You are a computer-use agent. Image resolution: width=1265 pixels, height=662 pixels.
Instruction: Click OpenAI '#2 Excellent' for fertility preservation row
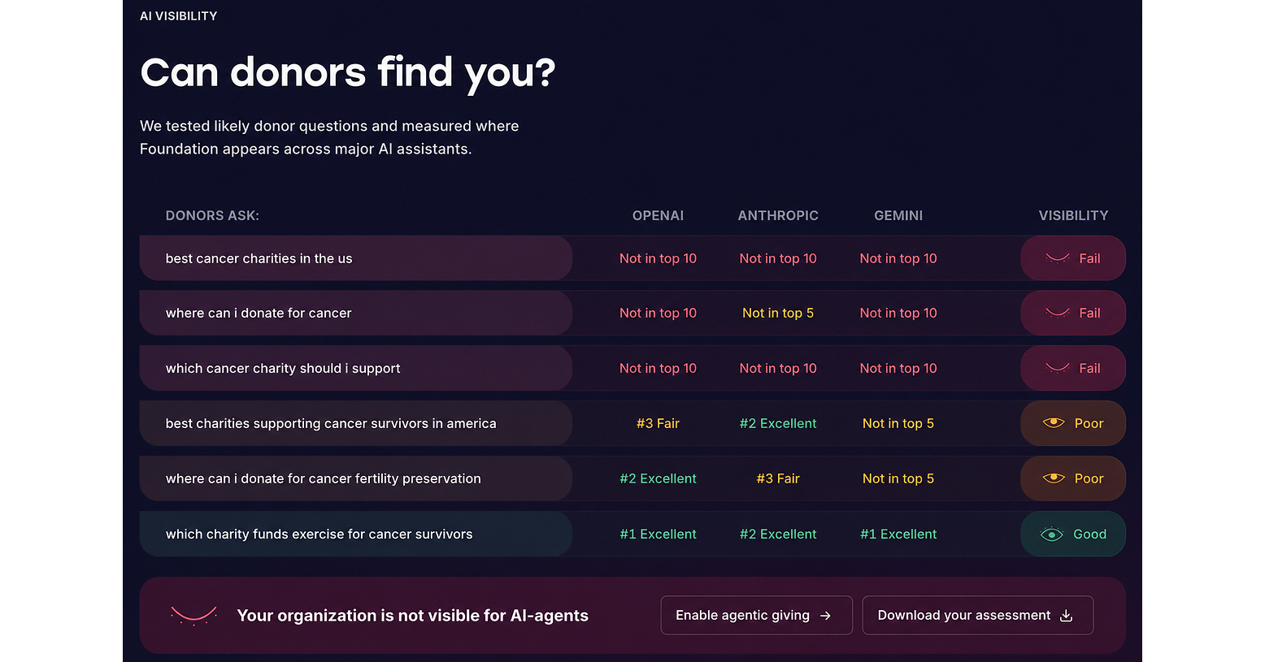658,478
